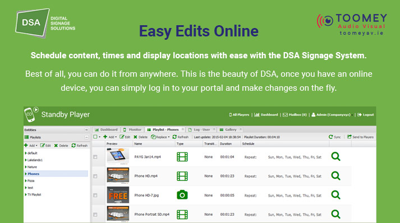
Task: Open PAYG Jan14.mp4 preview thumbnail
Action: click(118, 156)
